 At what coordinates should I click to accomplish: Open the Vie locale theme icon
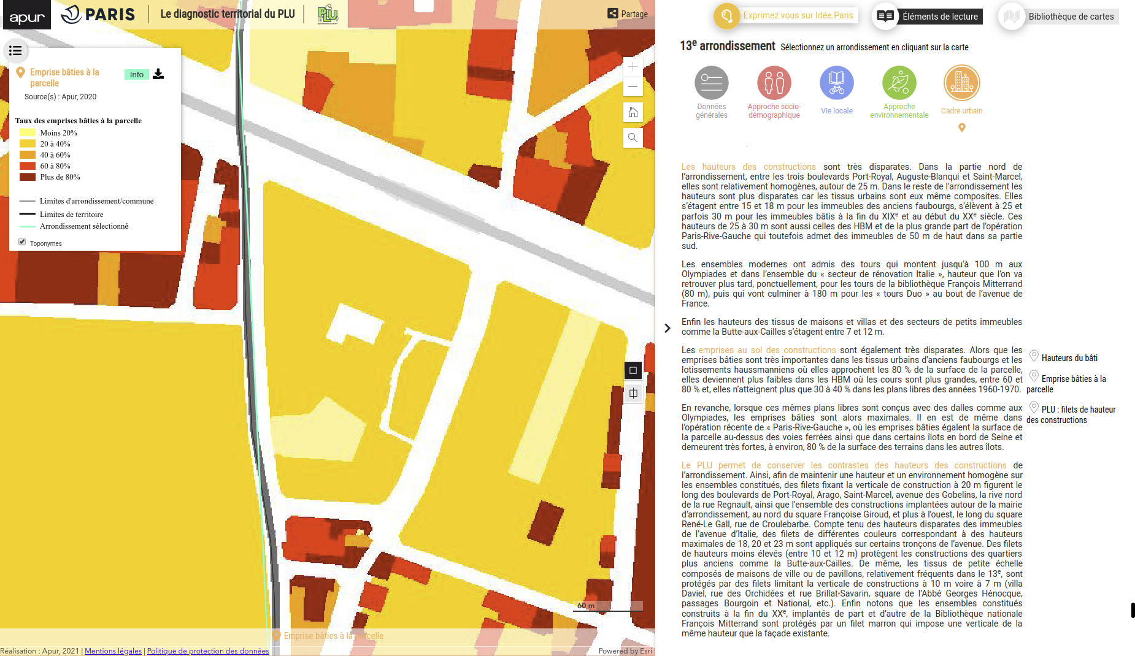point(836,83)
